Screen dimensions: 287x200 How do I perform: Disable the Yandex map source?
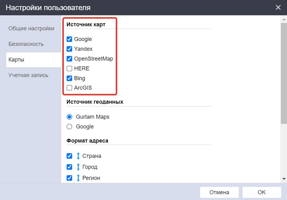click(69, 49)
